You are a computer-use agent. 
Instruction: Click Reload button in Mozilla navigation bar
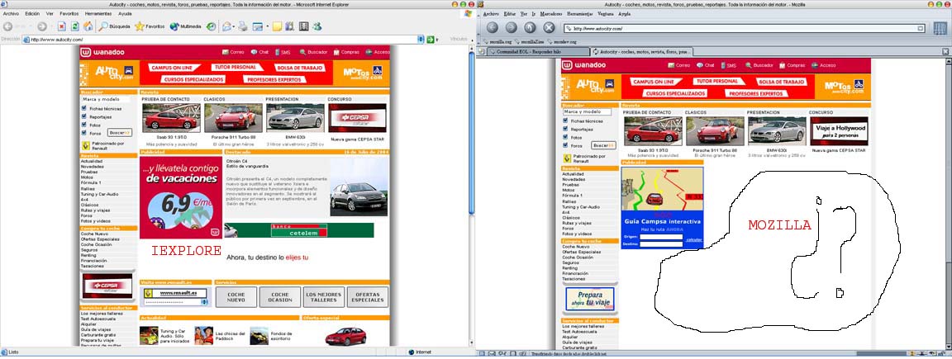pos(530,27)
